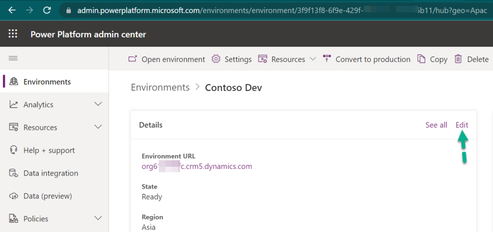
Task: Click the padlock icon in the address bar
Action: (x=69, y=10)
